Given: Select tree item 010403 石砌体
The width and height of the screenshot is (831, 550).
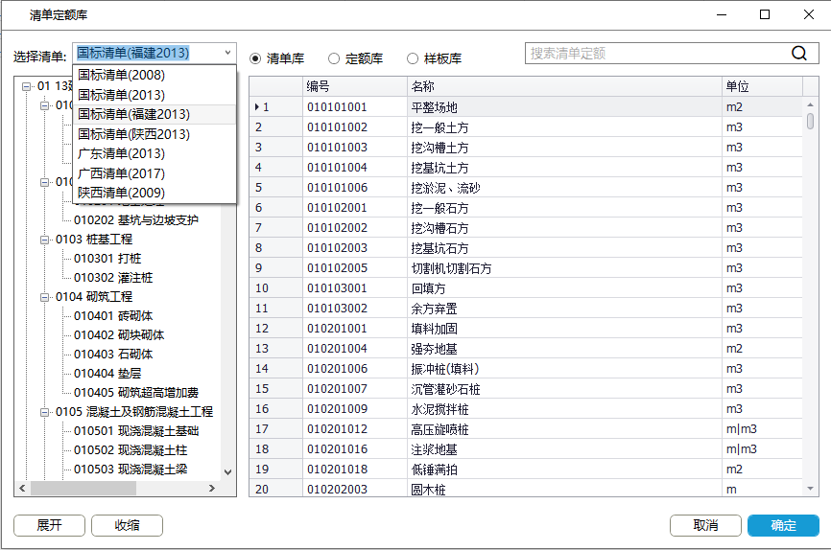Looking at the screenshot, I should point(113,355).
